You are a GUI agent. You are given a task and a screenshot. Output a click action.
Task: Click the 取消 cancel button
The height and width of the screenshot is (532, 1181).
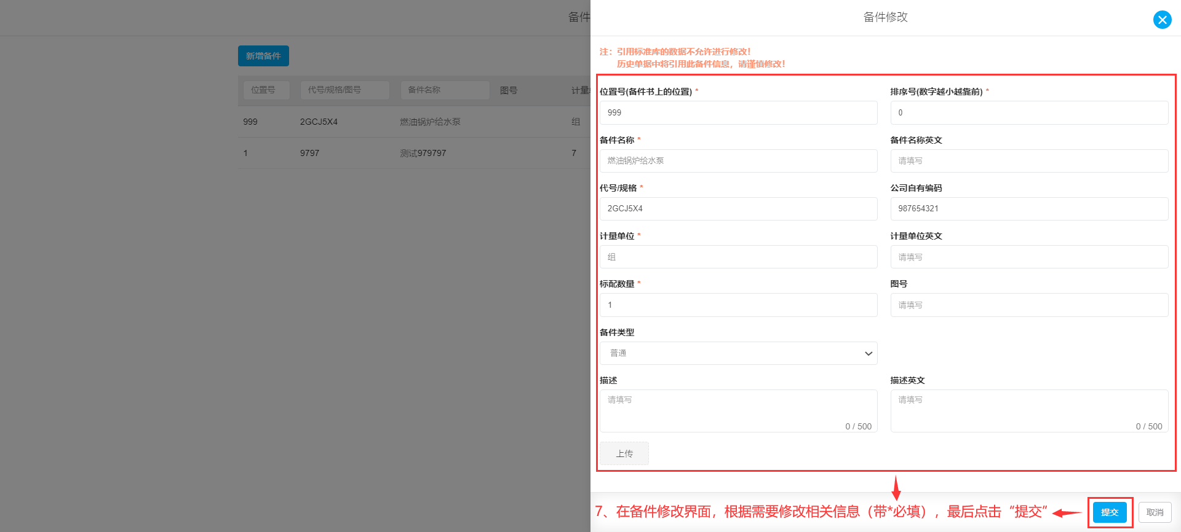click(x=1155, y=512)
